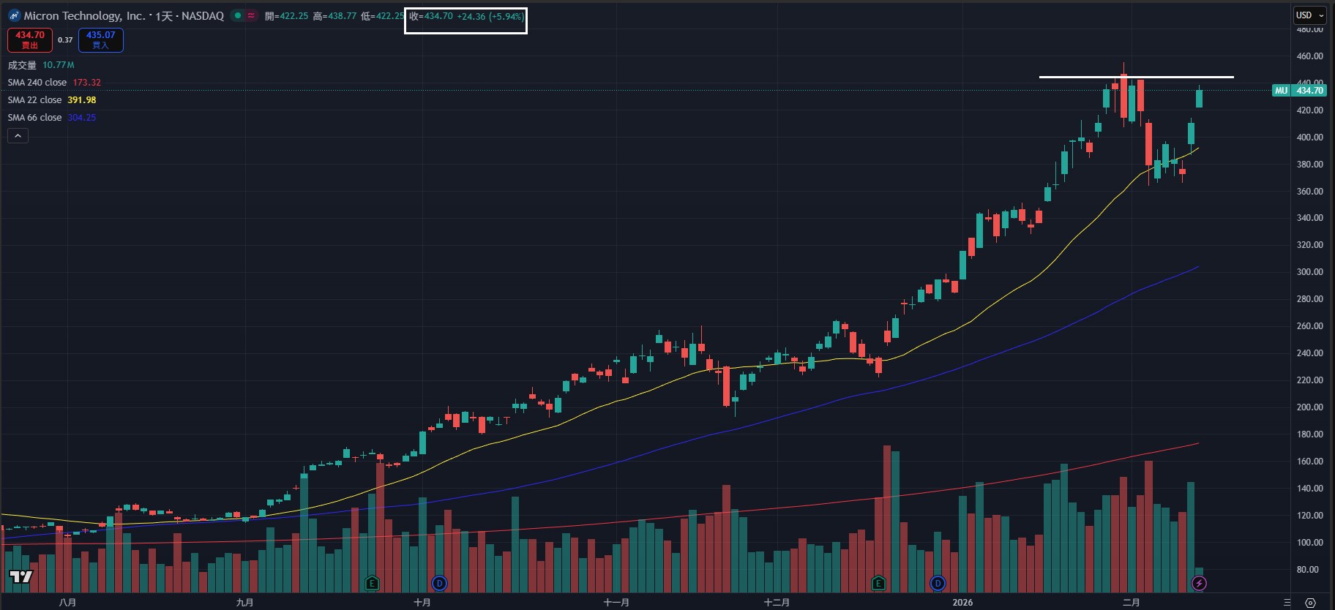Click the second dividend D marker
Image resolution: width=1335 pixels, height=610 pixels.
coord(938,583)
